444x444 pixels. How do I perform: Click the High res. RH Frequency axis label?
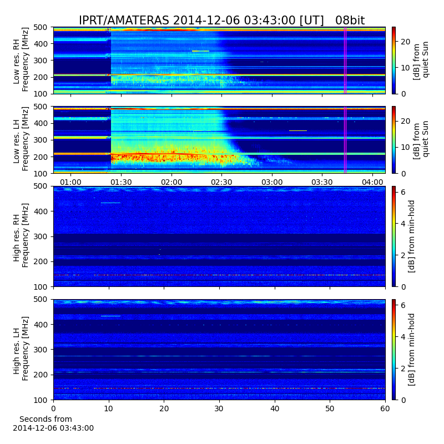21,235
